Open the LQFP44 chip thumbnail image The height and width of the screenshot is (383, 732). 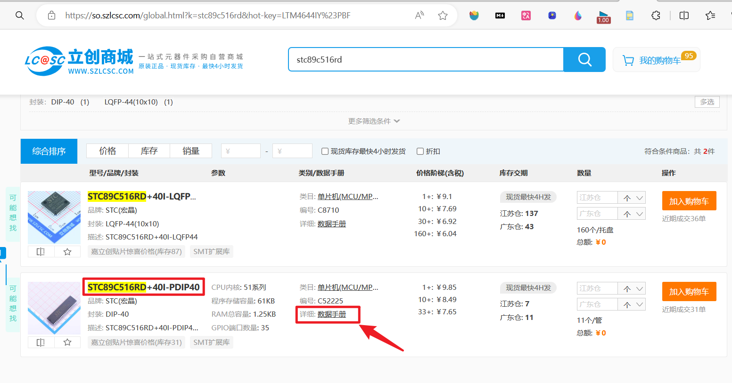tap(54, 217)
